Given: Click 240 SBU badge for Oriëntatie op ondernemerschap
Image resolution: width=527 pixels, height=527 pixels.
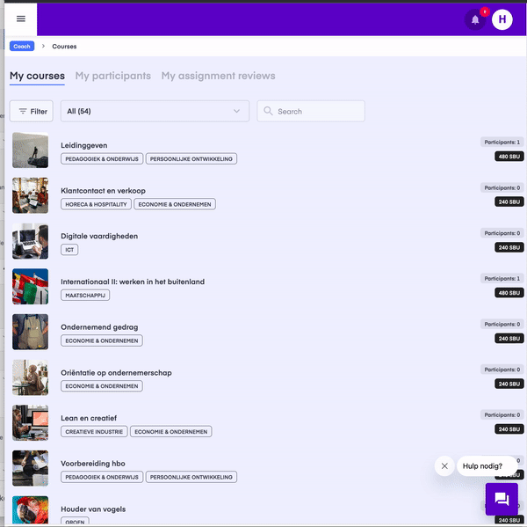Looking at the screenshot, I should pos(509,384).
